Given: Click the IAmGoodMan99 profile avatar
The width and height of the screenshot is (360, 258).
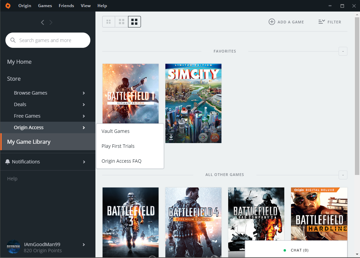Looking at the screenshot, I should 13,247.
